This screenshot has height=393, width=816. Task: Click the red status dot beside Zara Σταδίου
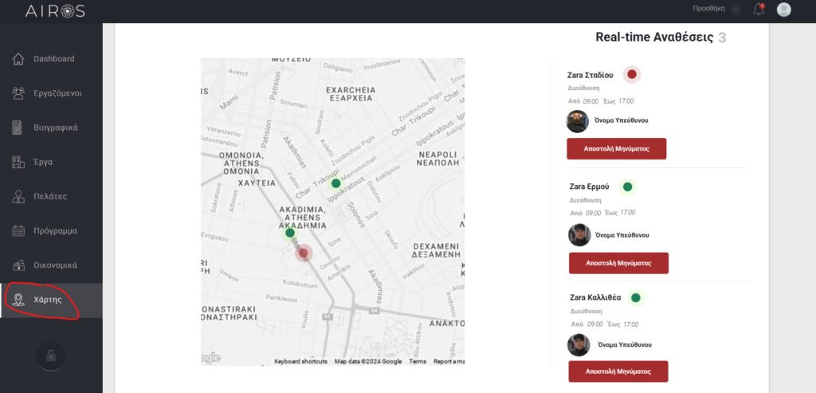pos(632,74)
